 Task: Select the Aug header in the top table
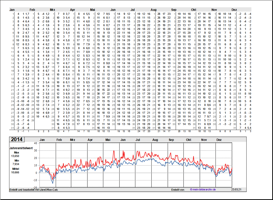tap(153, 10)
